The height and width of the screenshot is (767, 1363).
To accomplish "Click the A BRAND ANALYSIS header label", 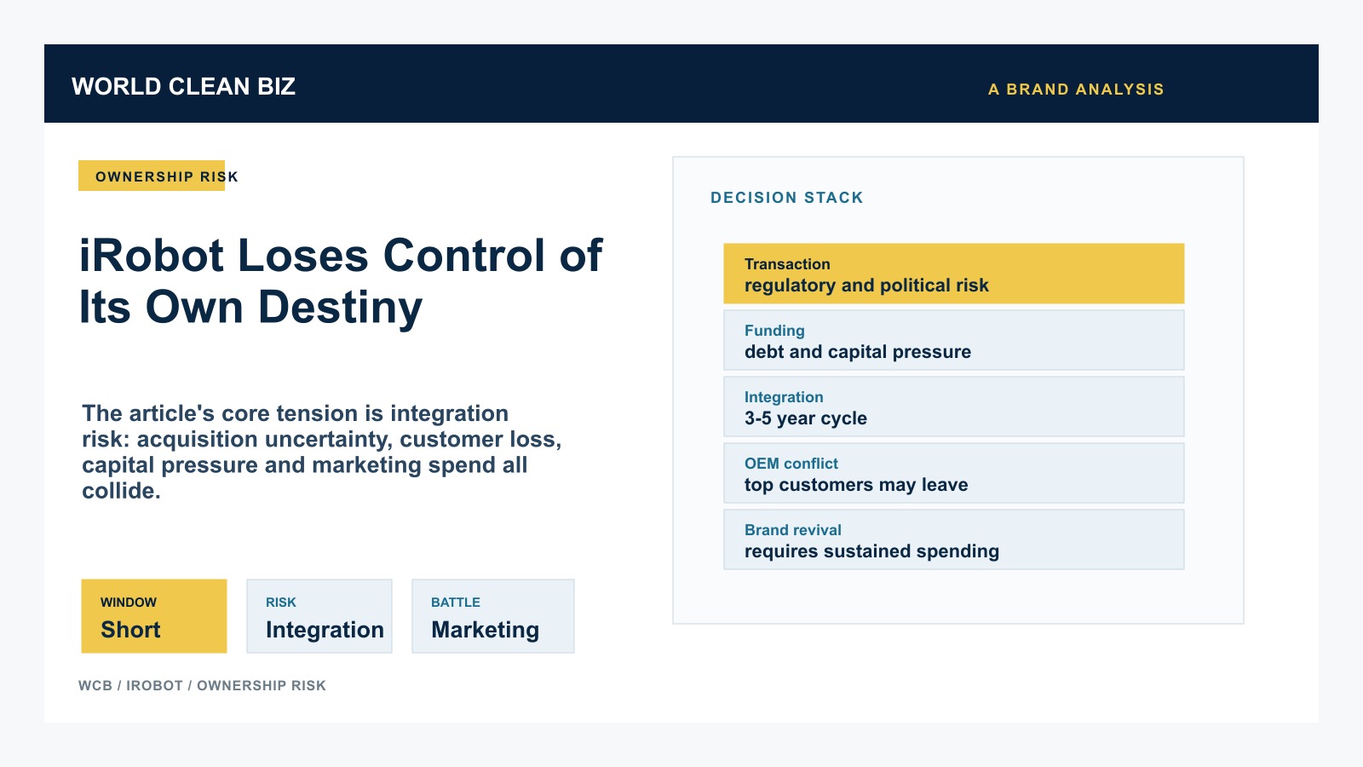I will [1076, 89].
